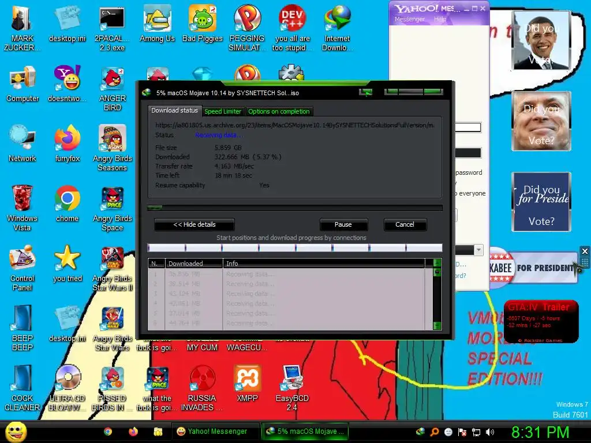Open the BEEP BEEP desktop icon
The width and height of the screenshot is (591, 443).
point(23,328)
